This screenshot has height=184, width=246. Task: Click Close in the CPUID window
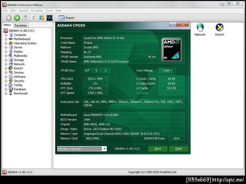(x=178, y=149)
